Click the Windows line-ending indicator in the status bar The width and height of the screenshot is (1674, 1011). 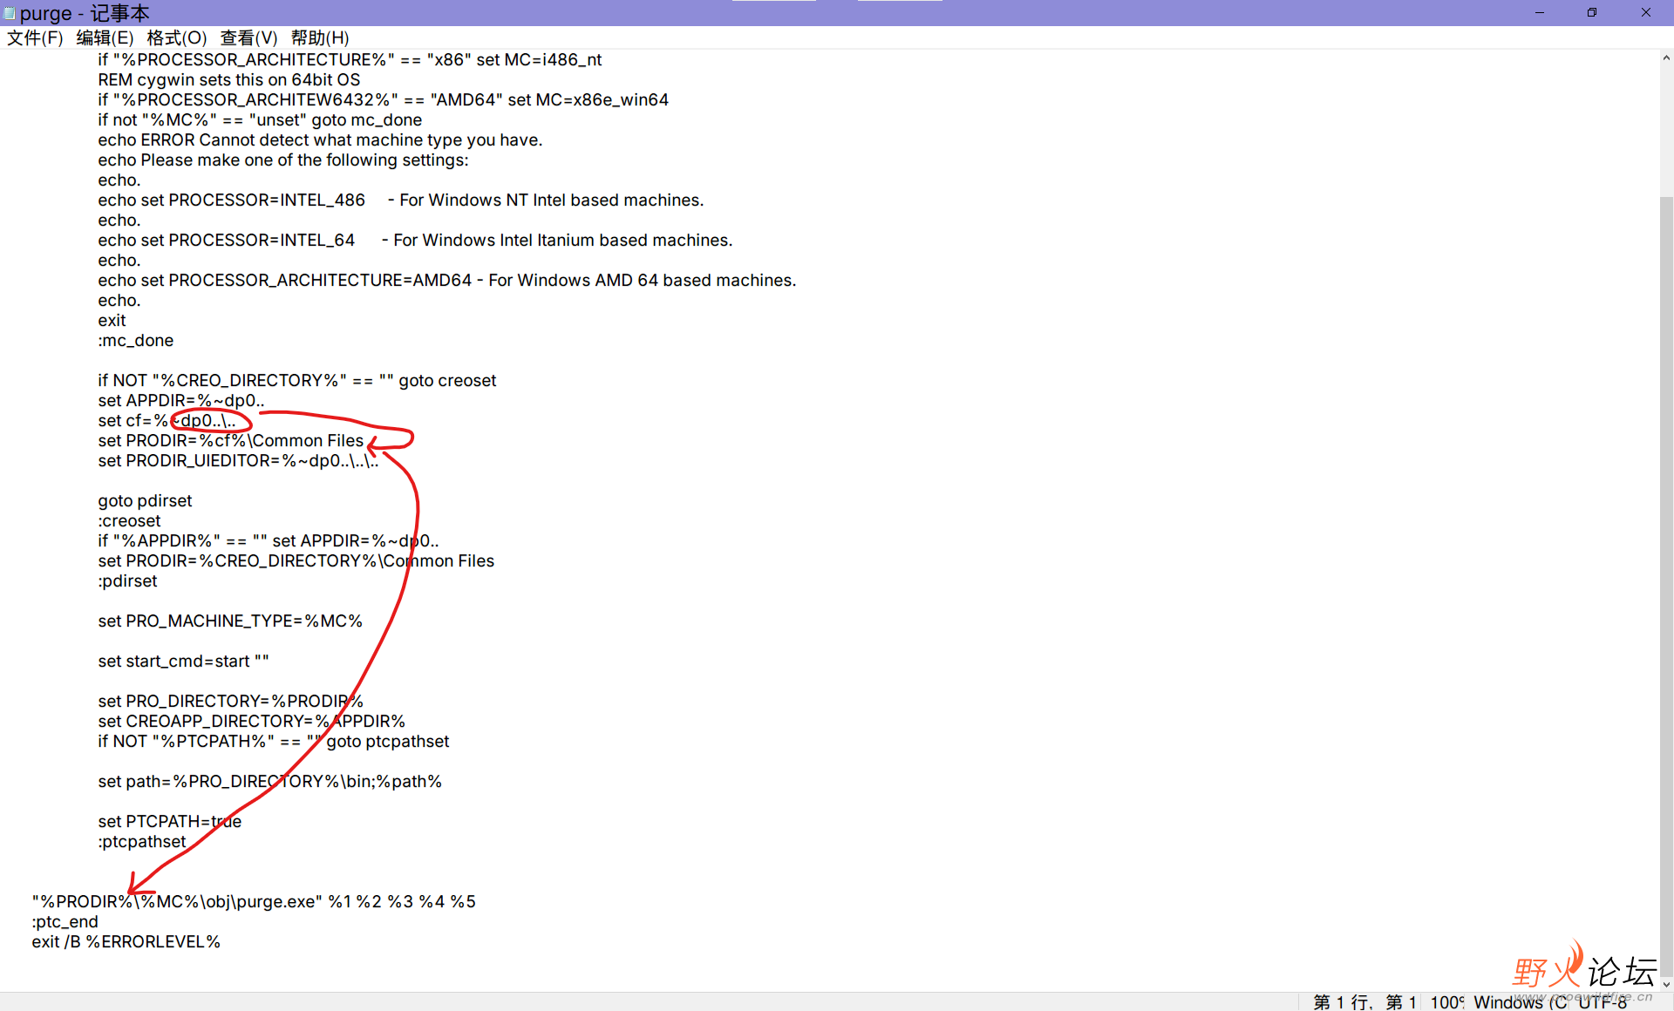coord(1519,1002)
